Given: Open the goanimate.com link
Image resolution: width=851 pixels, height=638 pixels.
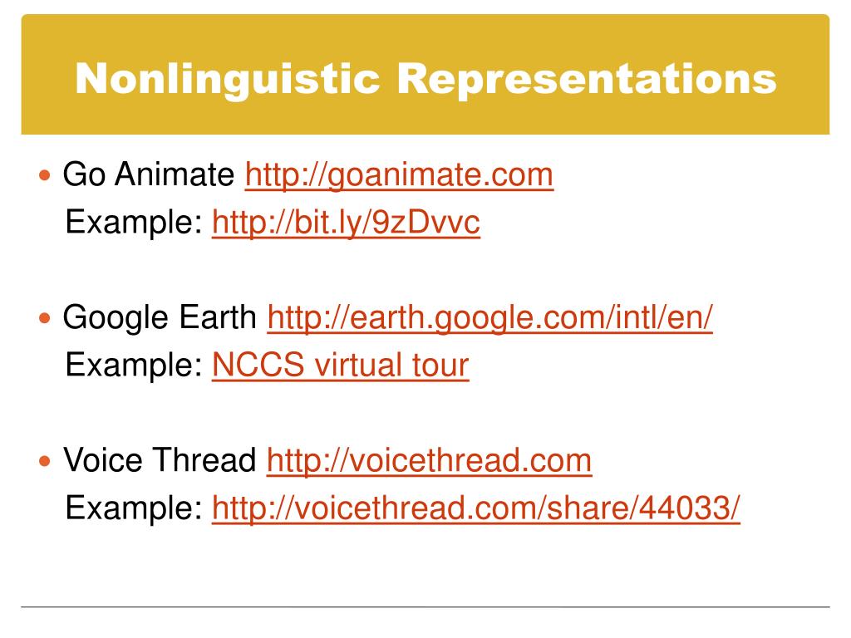Looking at the screenshot, I should tap(399, 175).
